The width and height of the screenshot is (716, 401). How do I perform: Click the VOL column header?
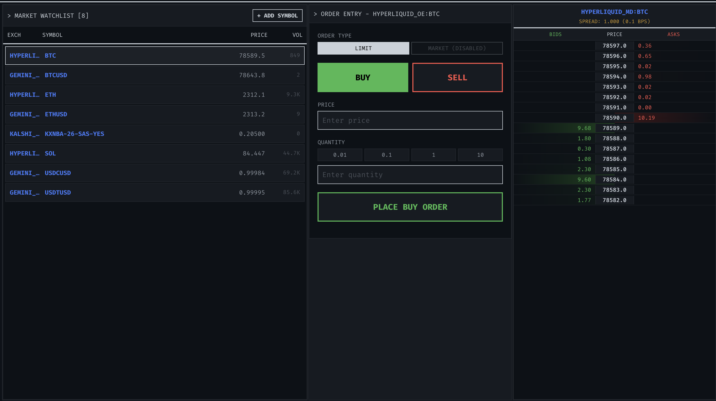click(297, 35)
